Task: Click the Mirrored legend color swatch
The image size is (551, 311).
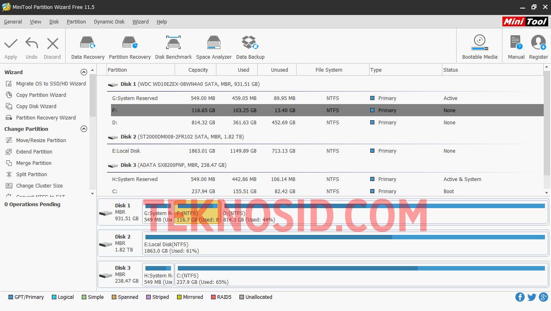Action: [x=179, y=297]
